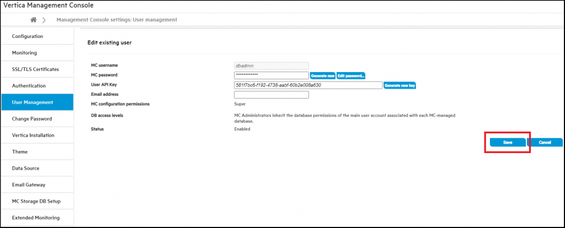Screen dimensions: 565x228
Task: Open the Configuration settings section
Action: coord(37,36)
